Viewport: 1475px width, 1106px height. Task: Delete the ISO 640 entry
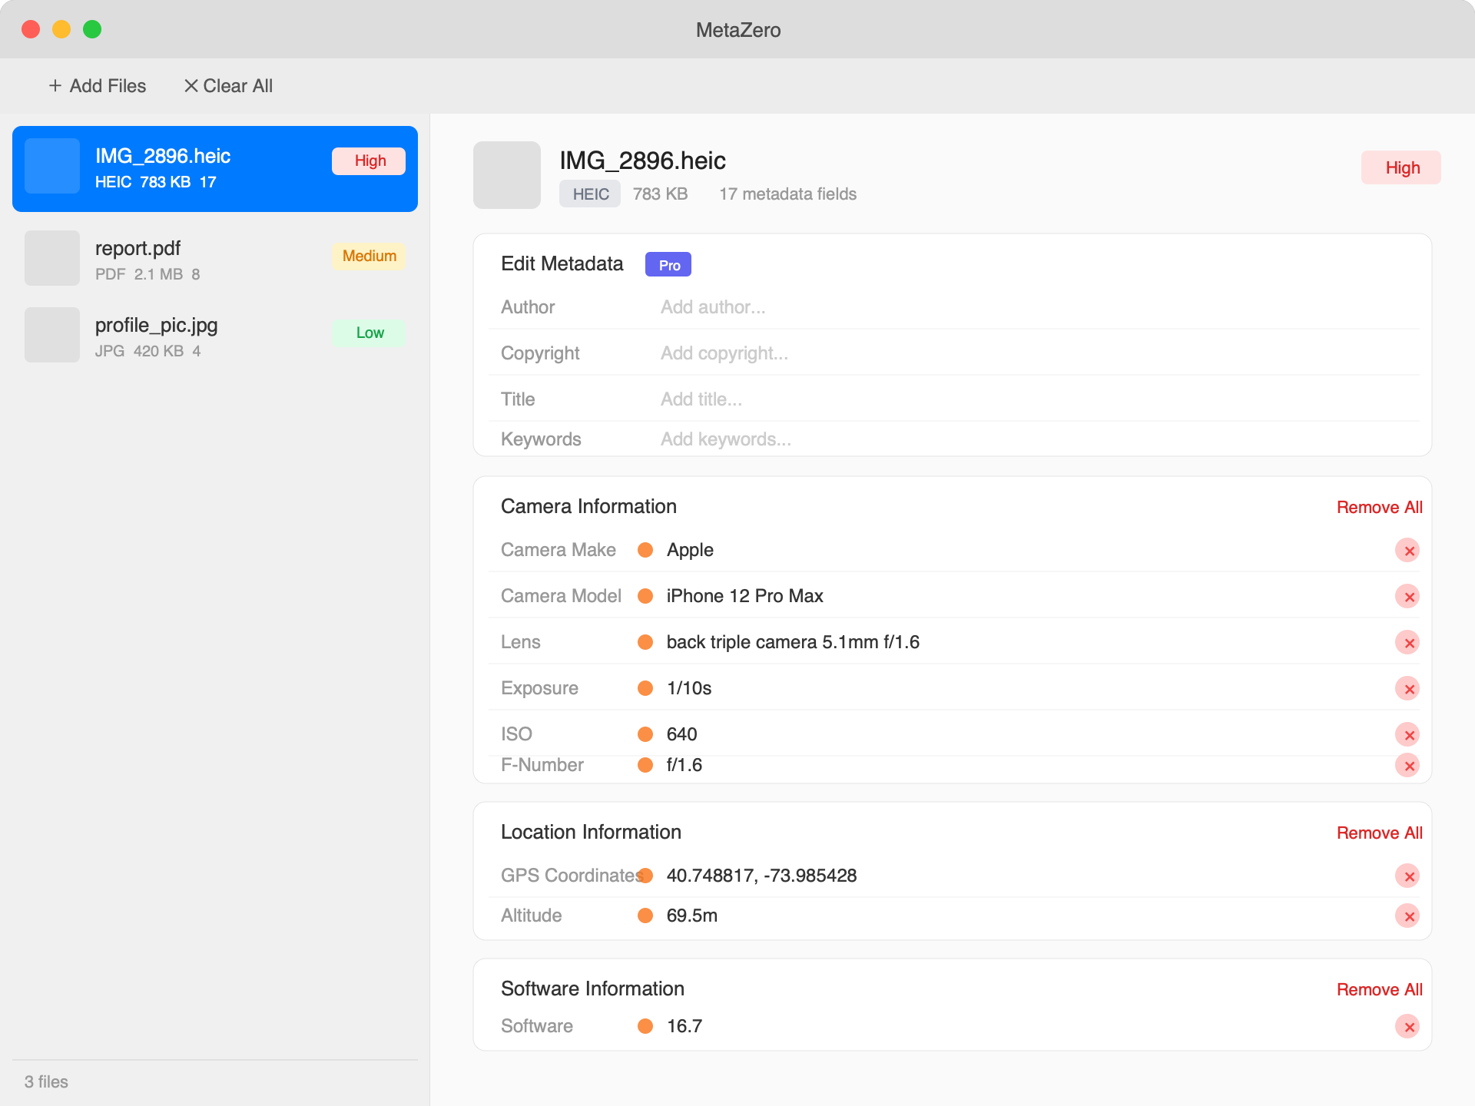click(x=1407, y=734)
